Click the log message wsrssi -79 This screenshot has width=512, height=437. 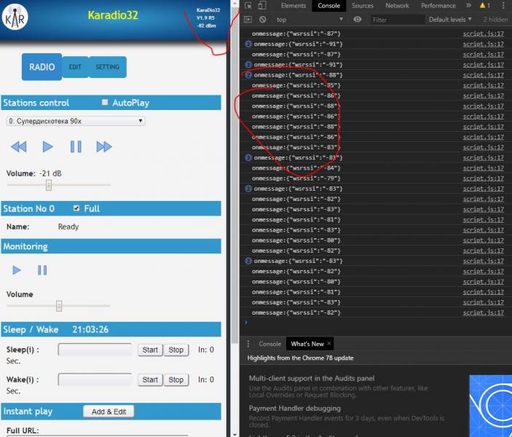coord(296,178)
